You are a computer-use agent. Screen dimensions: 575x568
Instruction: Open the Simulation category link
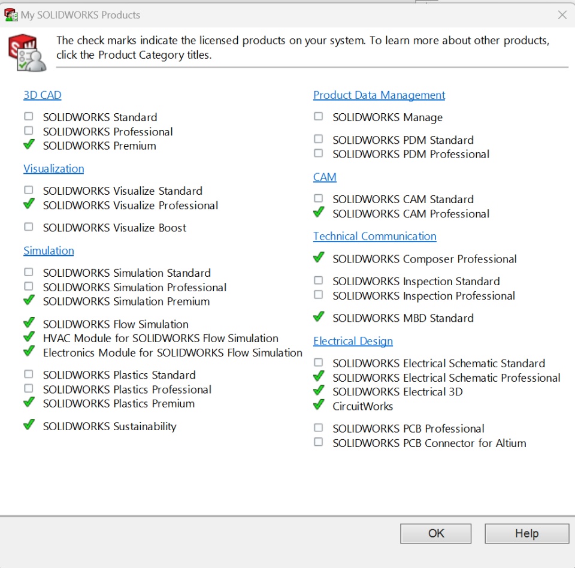(49, 251)
